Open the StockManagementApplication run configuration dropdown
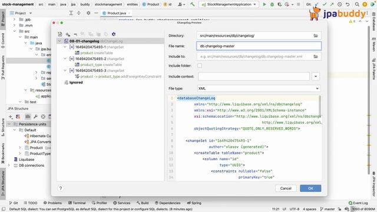The width and height of the screenshot is (377, 212). pos(229,4)
